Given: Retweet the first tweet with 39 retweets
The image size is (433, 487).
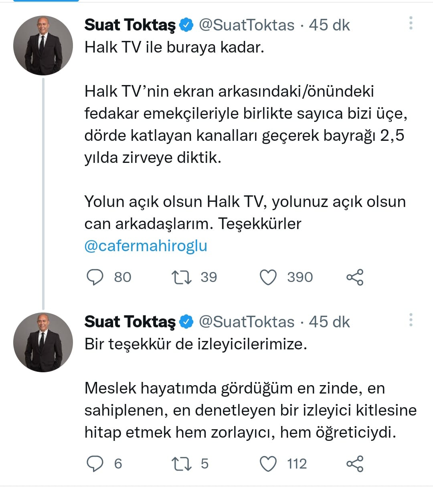Looking at the screenshot, I should point(181,277).
